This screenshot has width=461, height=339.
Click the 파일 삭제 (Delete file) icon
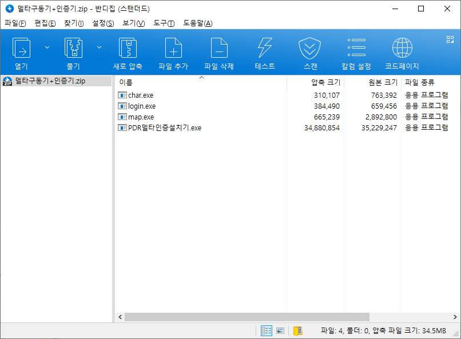(x=219, y=48)
